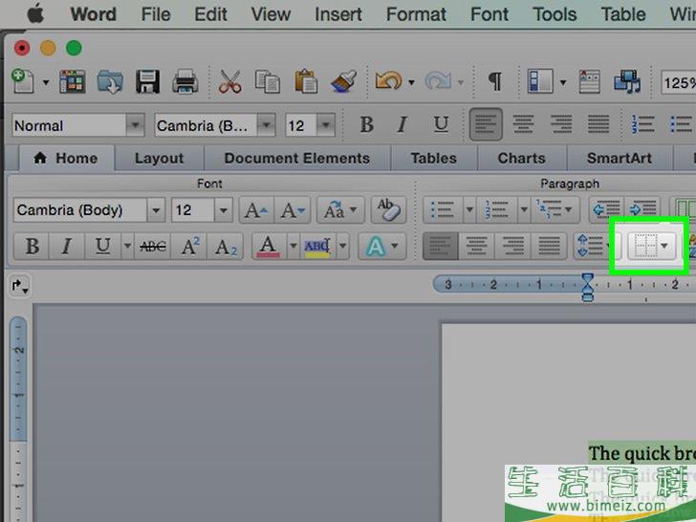Click the ribbon Numbered List icon

click(497, 209)
